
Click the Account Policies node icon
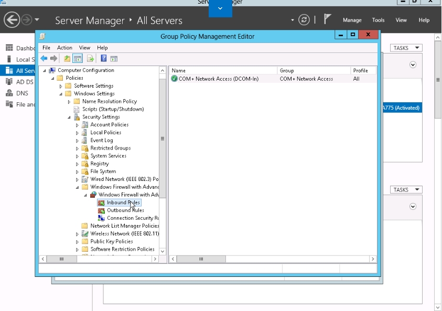(84, 125)
